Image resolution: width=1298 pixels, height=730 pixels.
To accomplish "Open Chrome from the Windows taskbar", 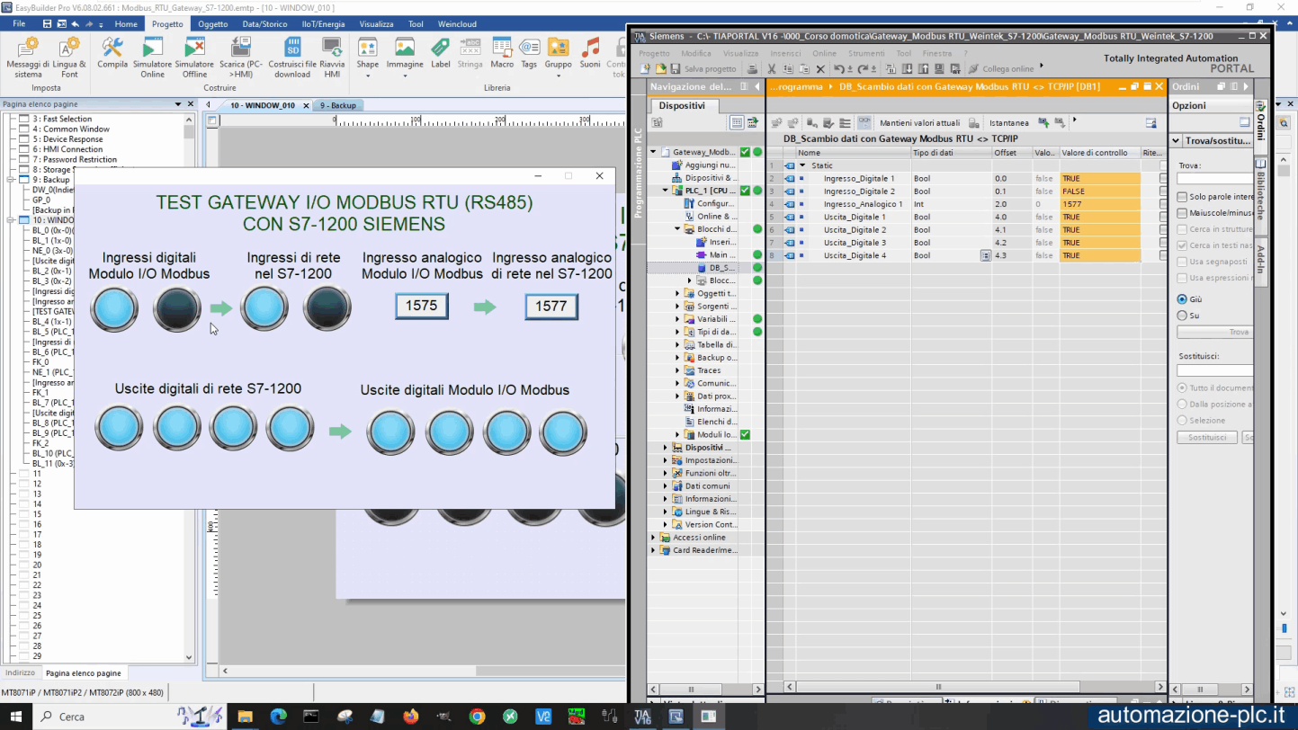I will 477,717.
